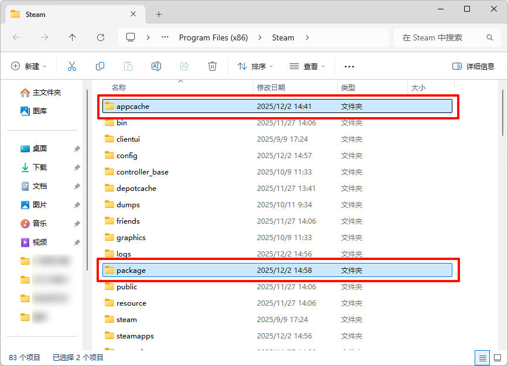Select the dumps folder
This screenshot has height=366, width=508.
pos(277,205)
